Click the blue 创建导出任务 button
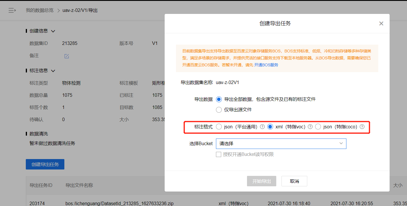The width and height of the screenshot is (407, 206). [x=45, y=164]
